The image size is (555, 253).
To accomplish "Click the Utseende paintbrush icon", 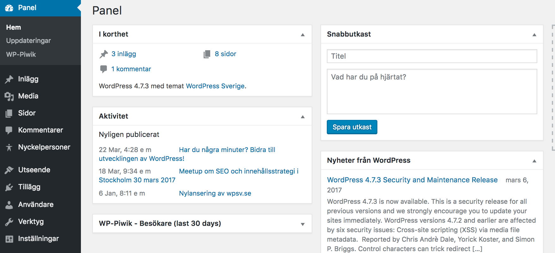I will [9, 170].
